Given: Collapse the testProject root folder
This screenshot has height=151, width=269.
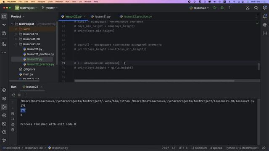Looking at the screenshot, I should tap(12, 24).
